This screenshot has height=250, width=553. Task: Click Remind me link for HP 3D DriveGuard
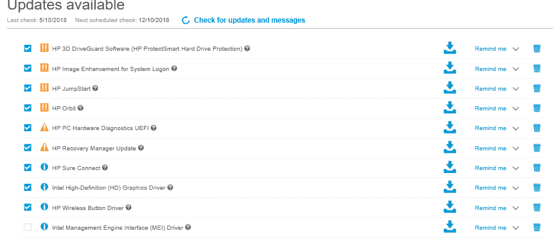pyautogui.click(x=490, y=49)
